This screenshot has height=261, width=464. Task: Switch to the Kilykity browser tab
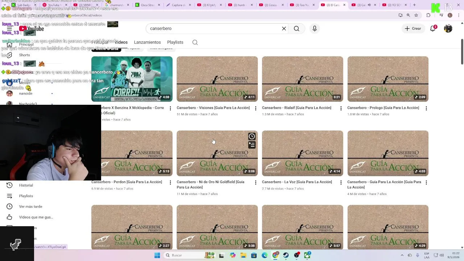[x=210, y=5]
